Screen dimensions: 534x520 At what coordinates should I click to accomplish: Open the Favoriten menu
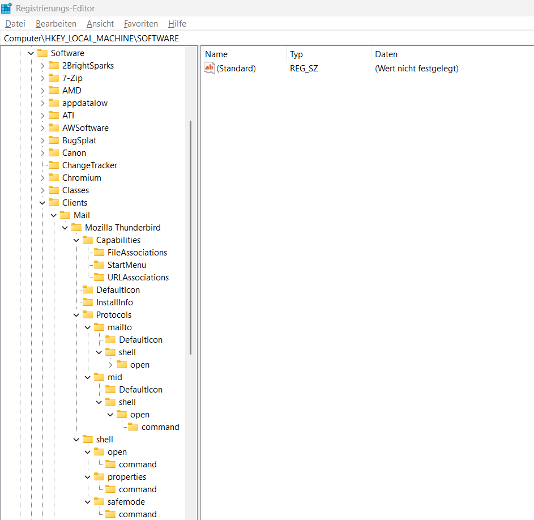(141, 24)
